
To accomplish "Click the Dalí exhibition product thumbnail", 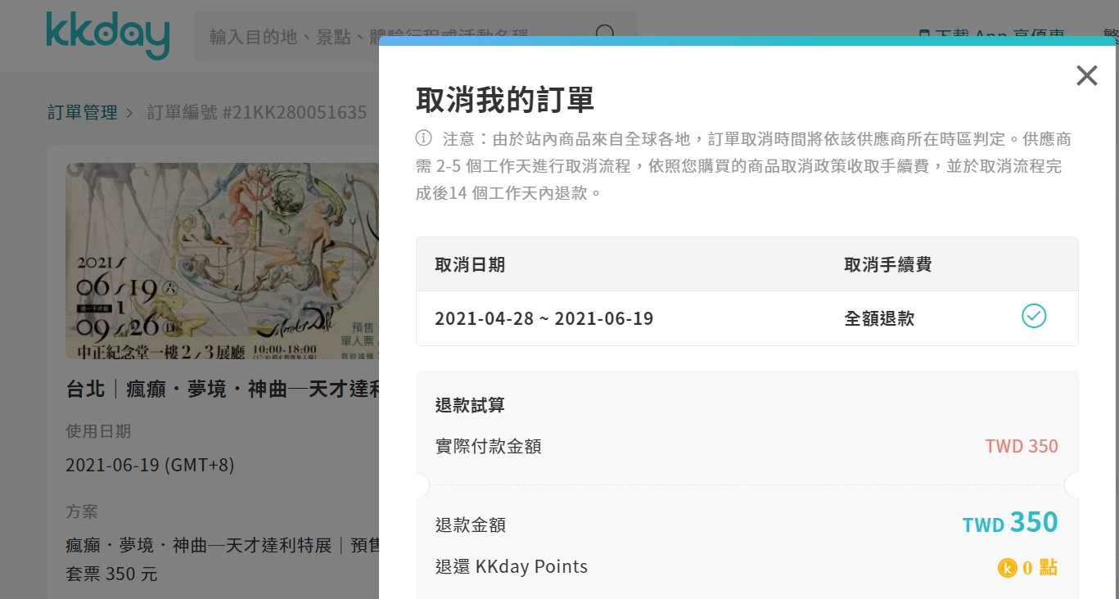I will [x=223, y=260].
